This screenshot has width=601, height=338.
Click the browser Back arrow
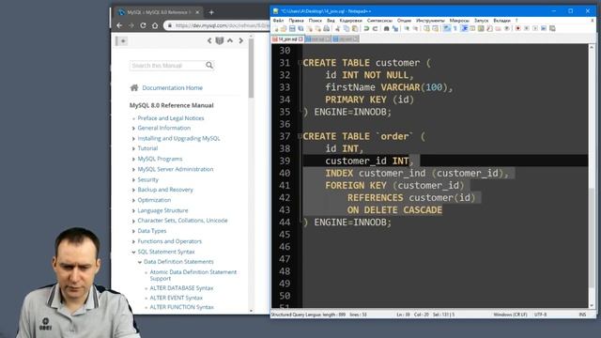119,25
